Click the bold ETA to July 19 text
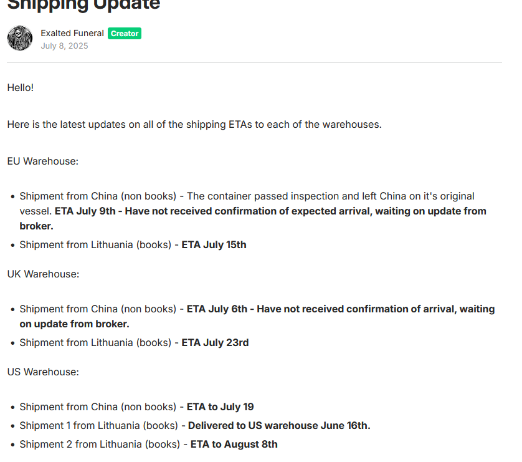The width and height of the screenshot is (522, 462). (x=220, y=407)
